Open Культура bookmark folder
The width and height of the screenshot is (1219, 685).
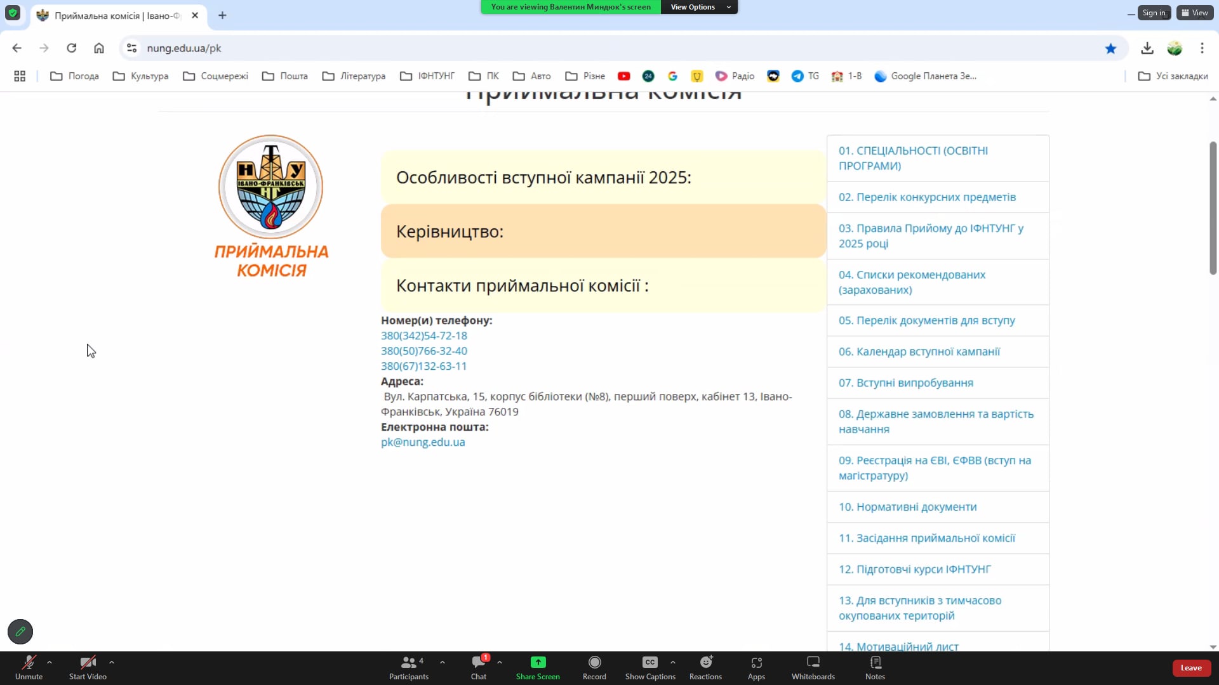click(x=140, y=76)
